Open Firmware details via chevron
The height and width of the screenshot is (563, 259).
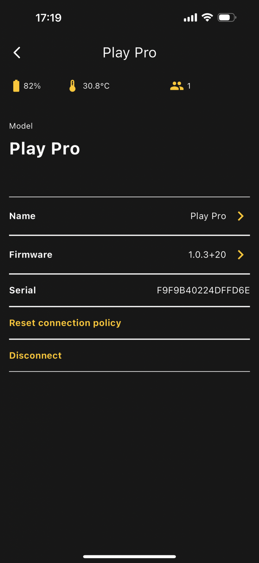point(240,255)
